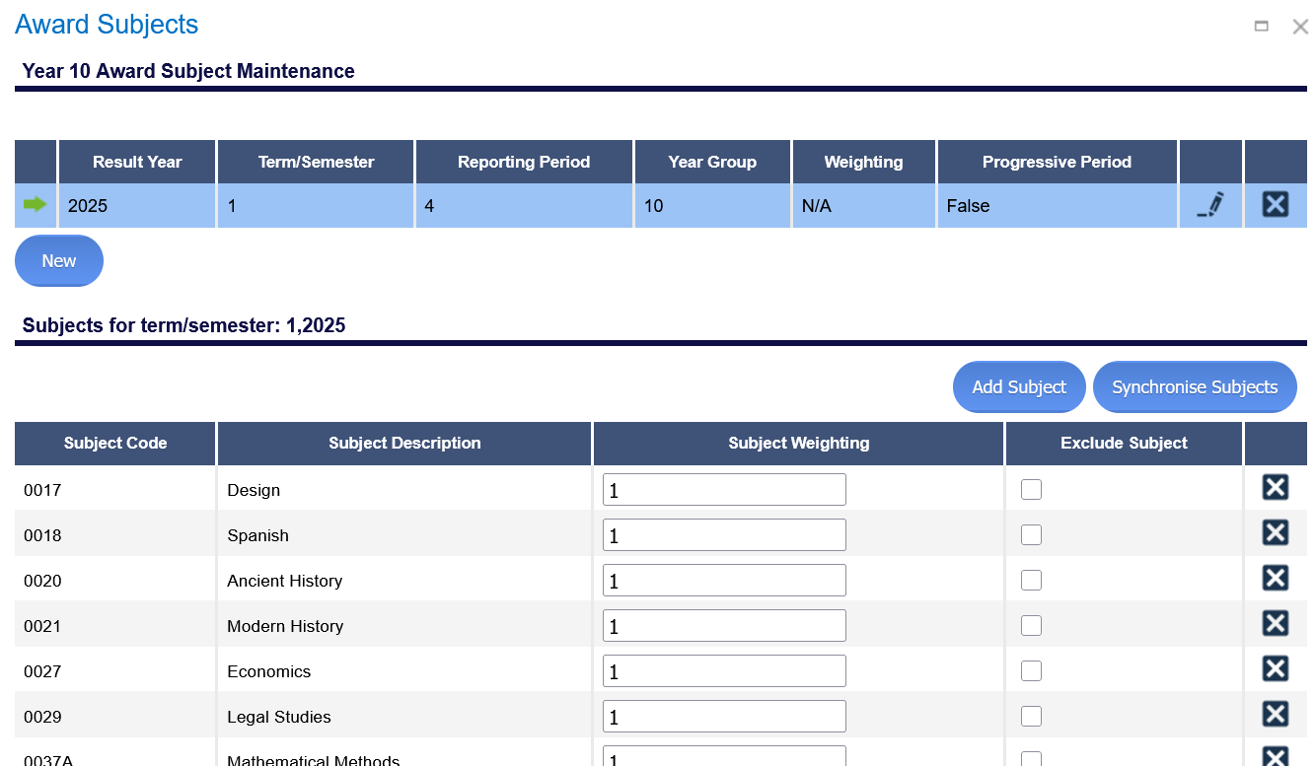Viewport: 1316px width, 766px height.
Task: Select subject code 0021
Action: pyautogui.click(x=115, y=626)
